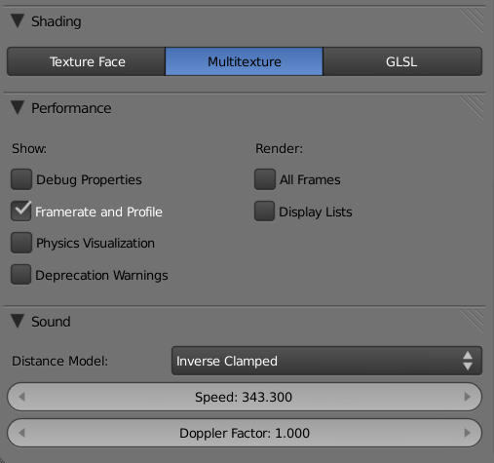The image size is (494, 463).
Task: Disable Framerate and Profile checkbox
Action: pyautogui.click(x=21, y=212)
